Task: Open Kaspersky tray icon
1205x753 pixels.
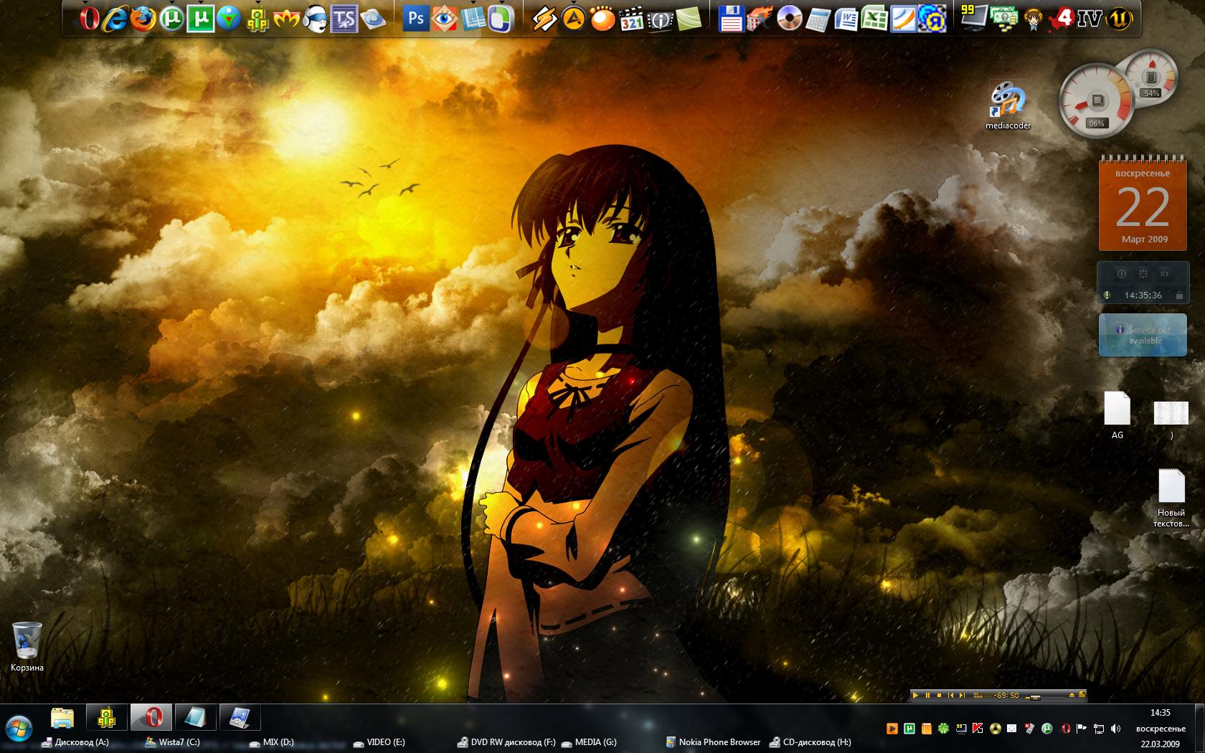Action: 978,729
